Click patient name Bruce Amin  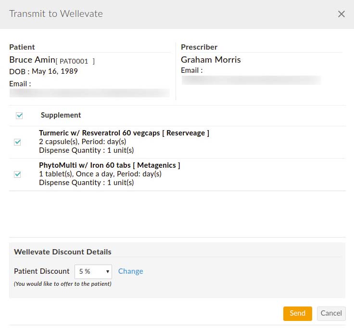coord(32,60)
